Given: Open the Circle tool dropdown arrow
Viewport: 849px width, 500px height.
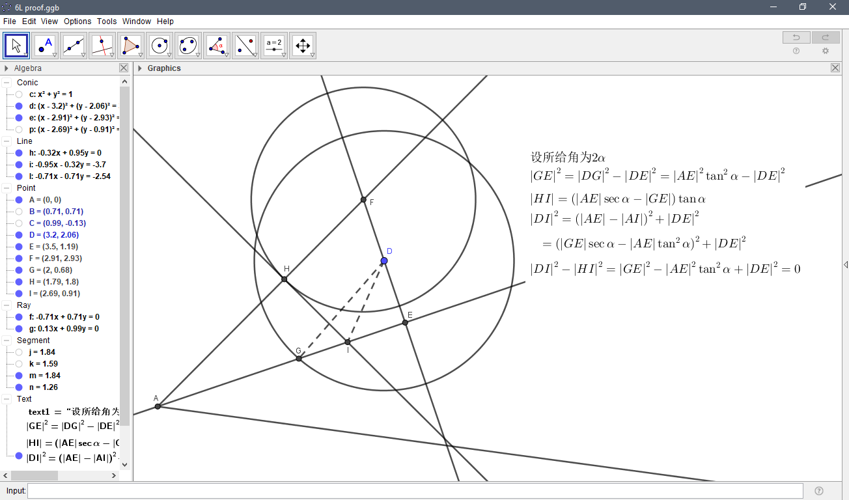Looking at the screenshot, I should point(169,55).
